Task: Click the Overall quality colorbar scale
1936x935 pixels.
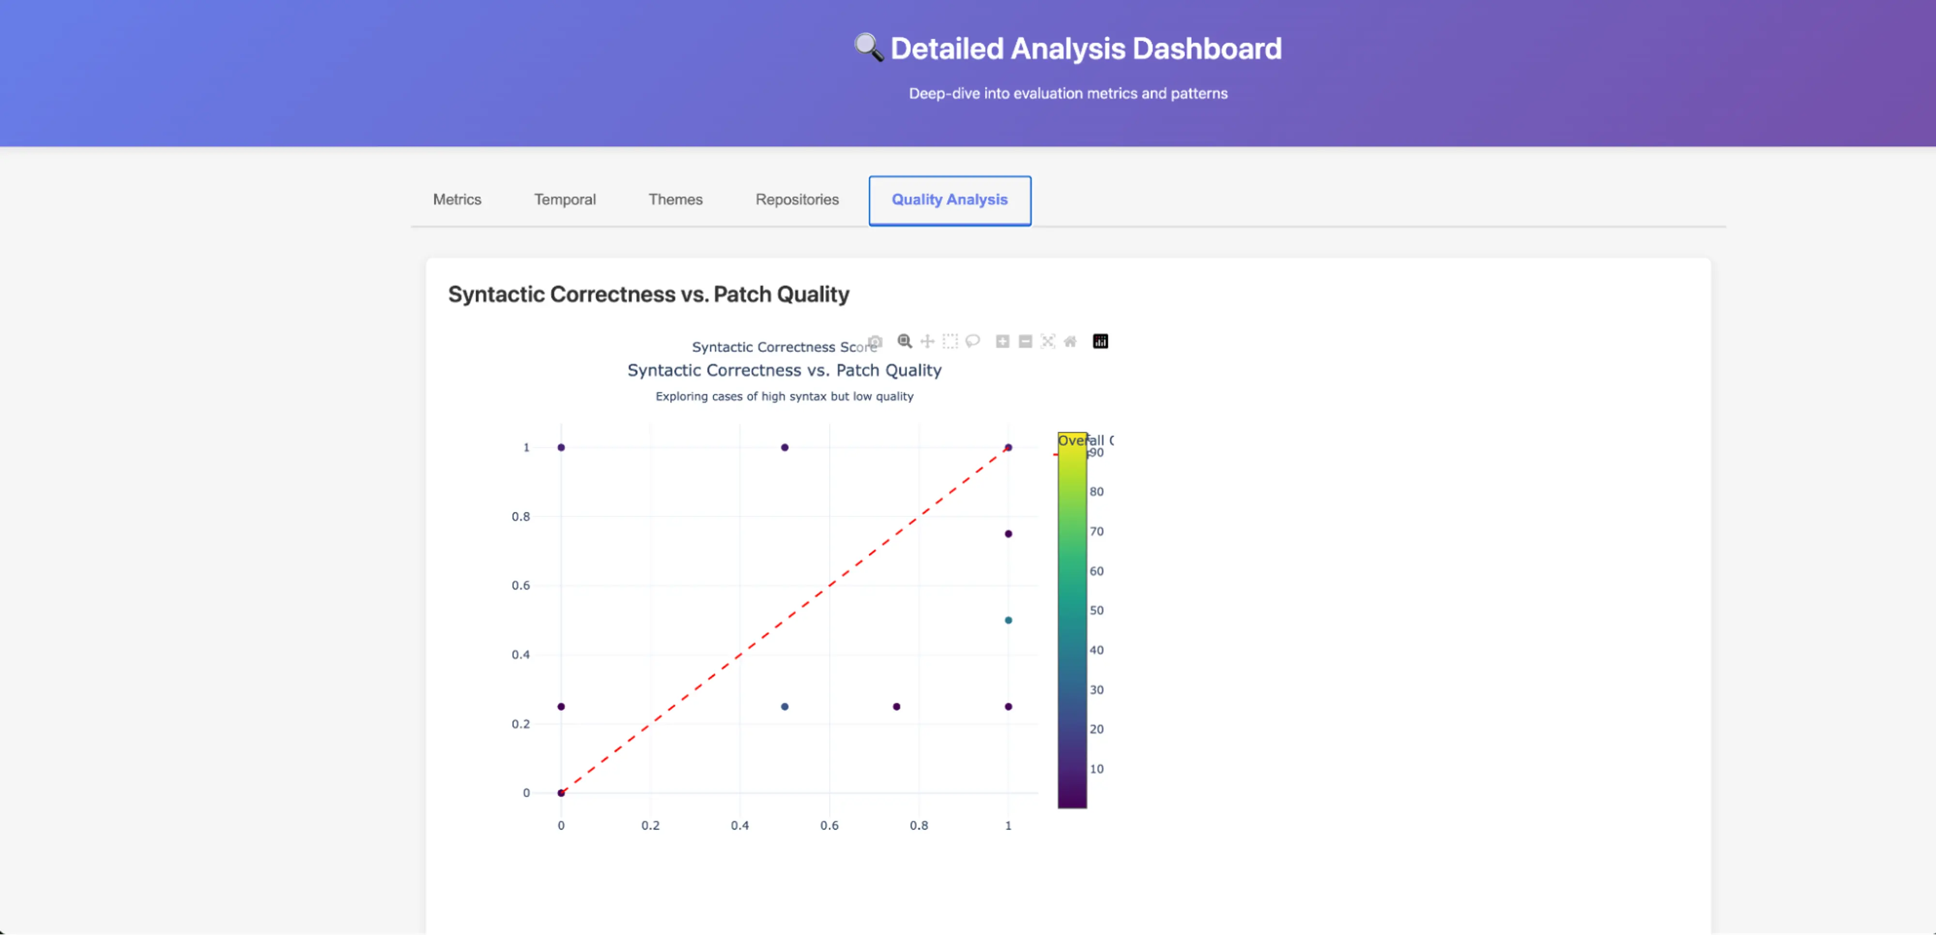Action: 1072,621
